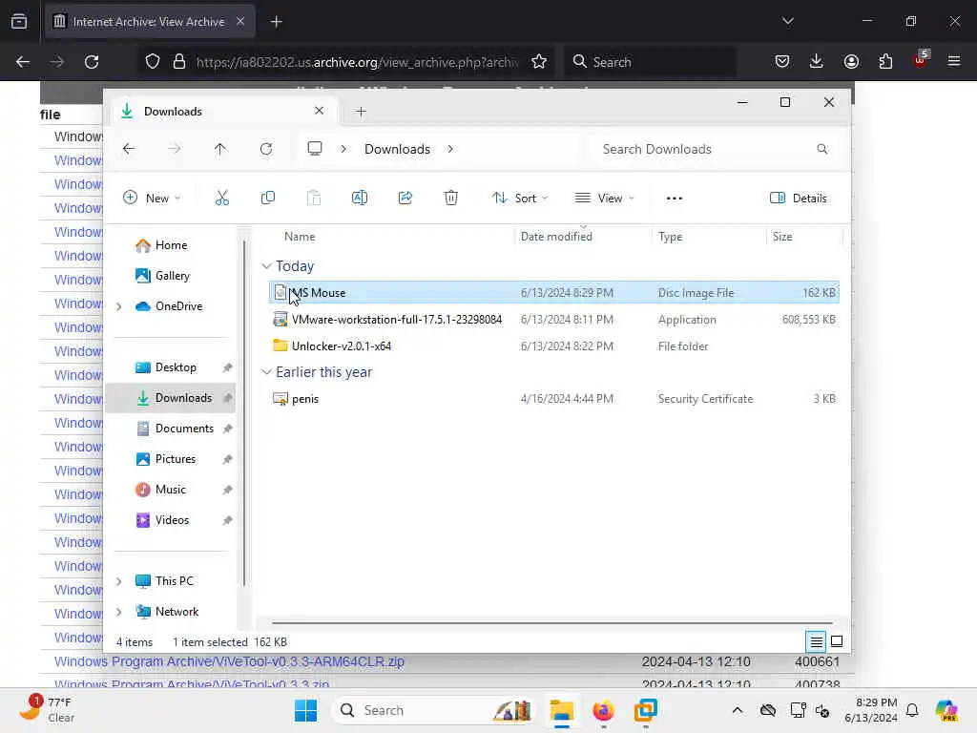Screen dimensions: 977x733
Task: Open File Explorer from the taskbar
Action: click(x=561, y=710)
